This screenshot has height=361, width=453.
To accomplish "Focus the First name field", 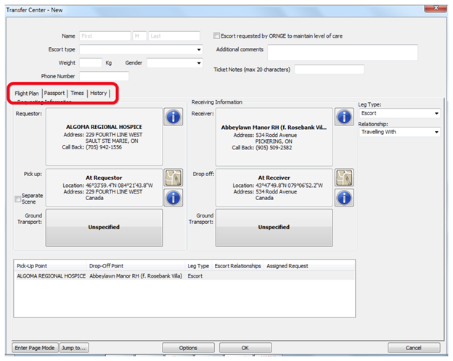I will (x=105, y=36).
